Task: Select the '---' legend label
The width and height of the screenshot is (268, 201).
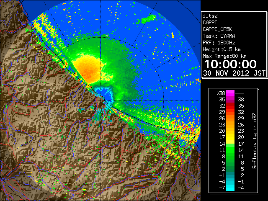Action: click(240, 93)
